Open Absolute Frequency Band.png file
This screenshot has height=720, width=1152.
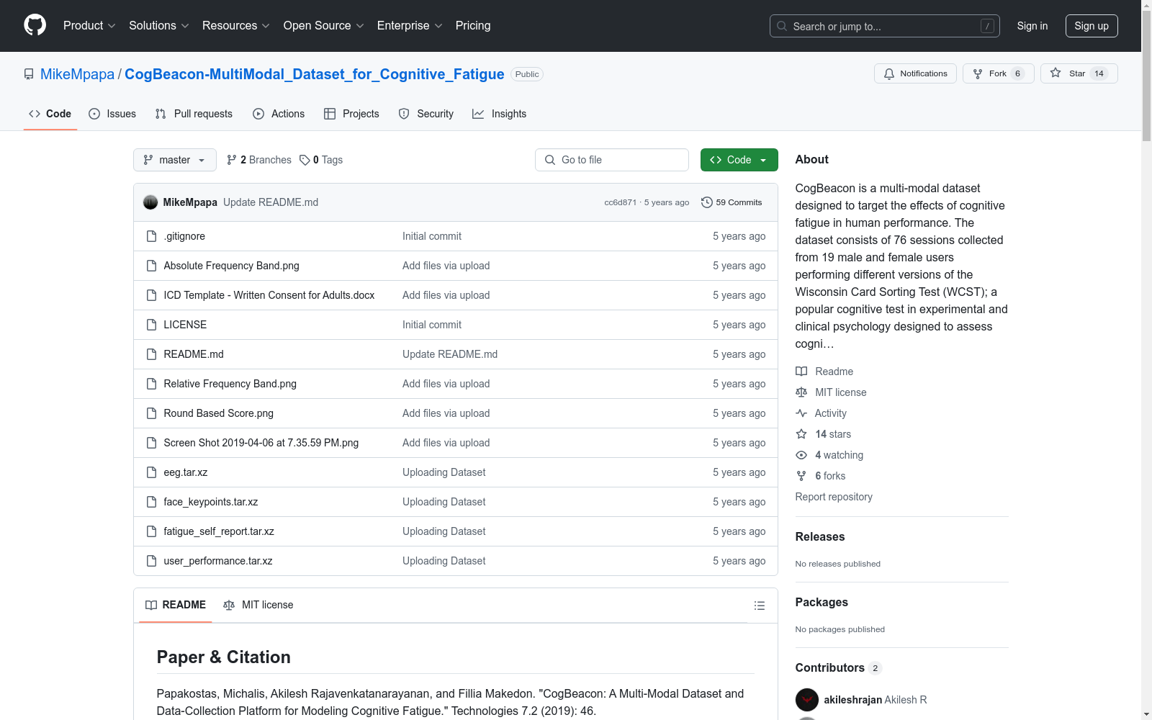(x=231, y=266)
